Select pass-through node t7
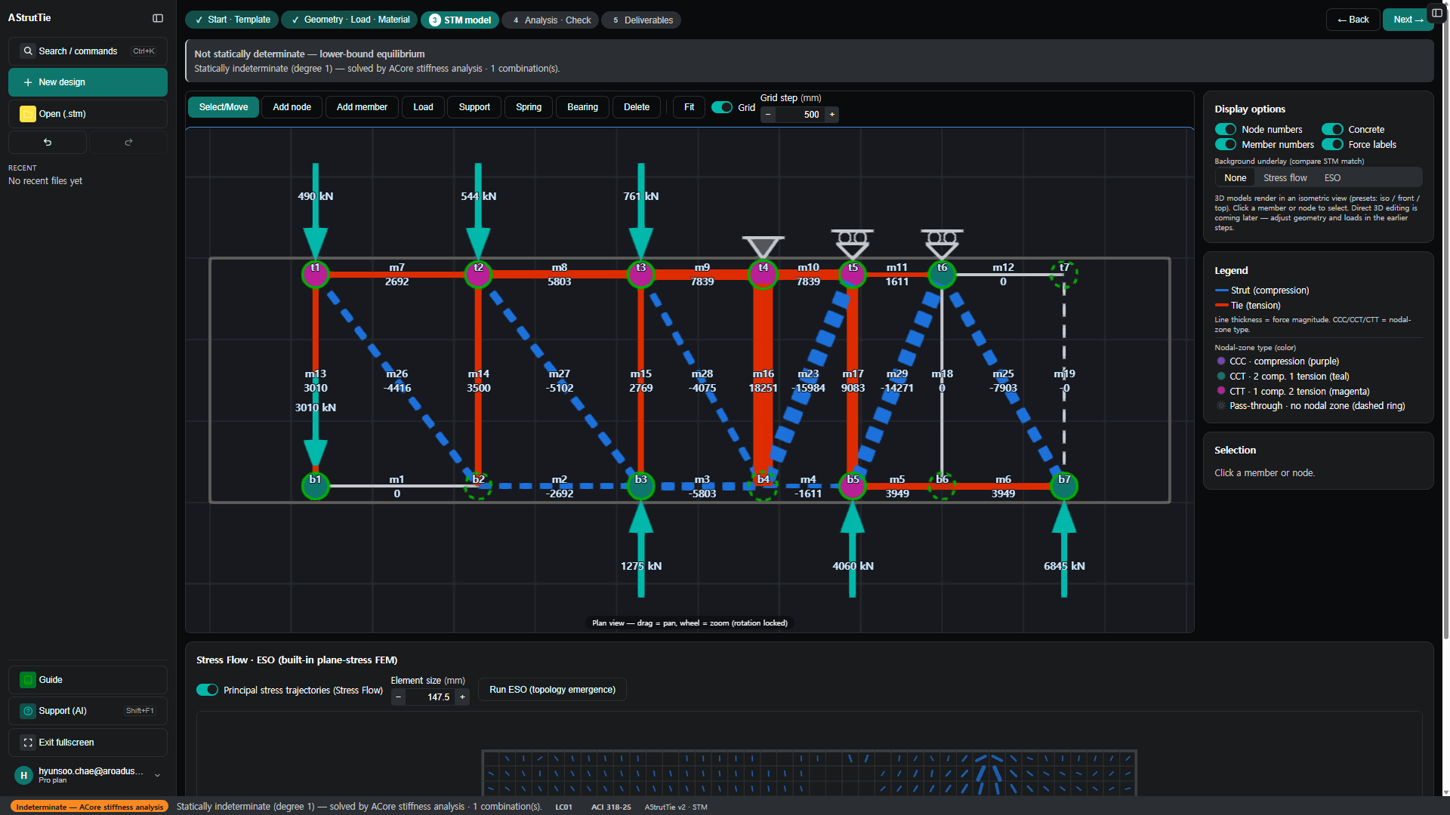Image resolution: width=1450 pixels, height=815 pixels. pos(1064,274)
